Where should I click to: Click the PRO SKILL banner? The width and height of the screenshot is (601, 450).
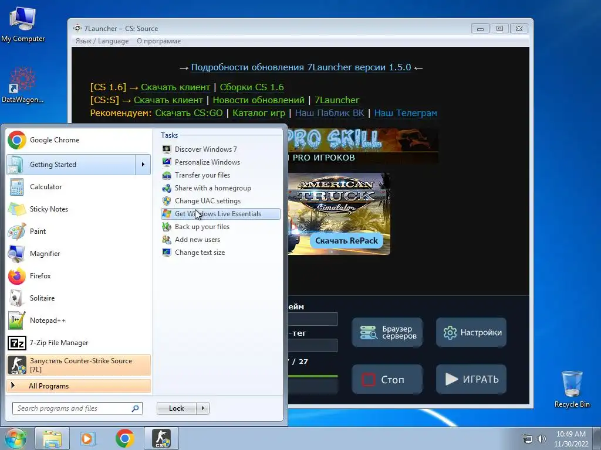(x=363, y=145)
